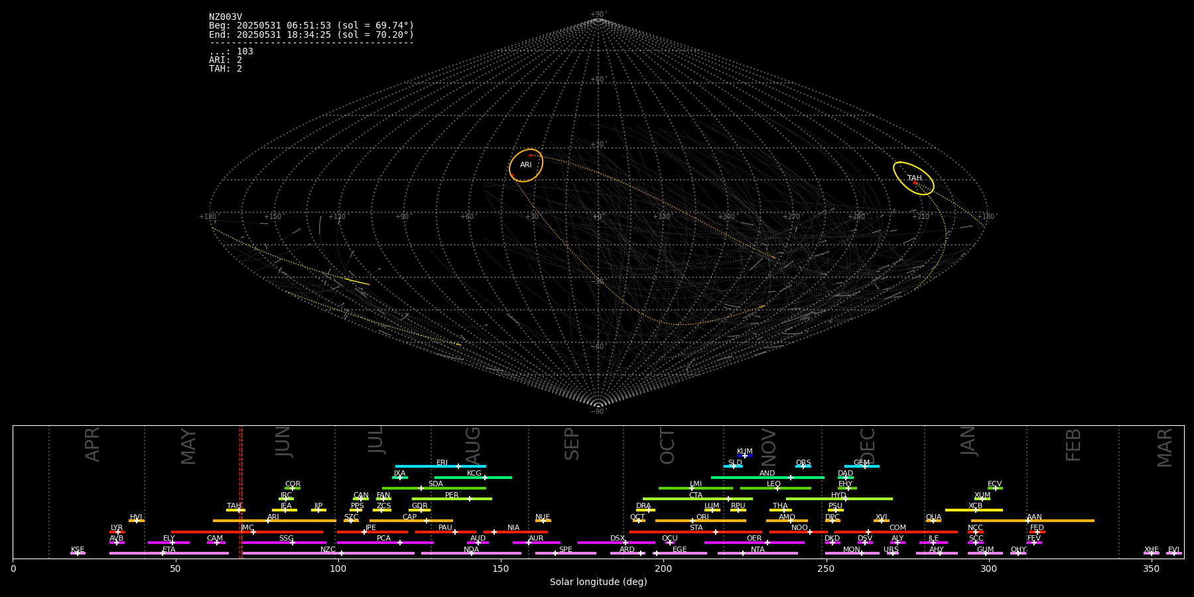The width and height of the screenshot is (1194, 597).
Task: Click the +240 longitude label on the map
Action: [x=856, y=217]
